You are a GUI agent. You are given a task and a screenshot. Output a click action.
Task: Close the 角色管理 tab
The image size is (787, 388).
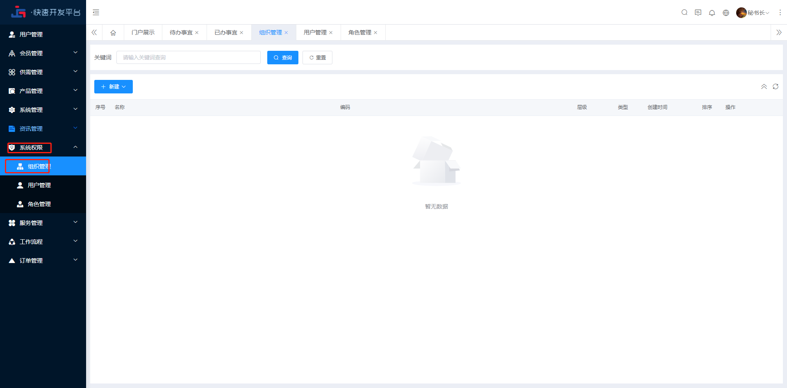coord(375,33)
